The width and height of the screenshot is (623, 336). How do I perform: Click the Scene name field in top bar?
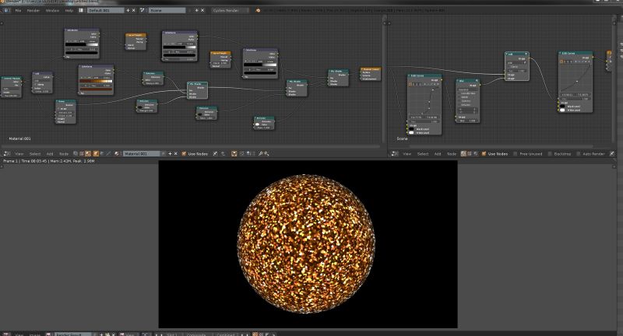point(167,10)
